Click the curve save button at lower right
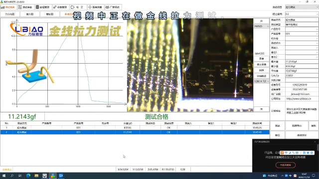 coord(302,135)
